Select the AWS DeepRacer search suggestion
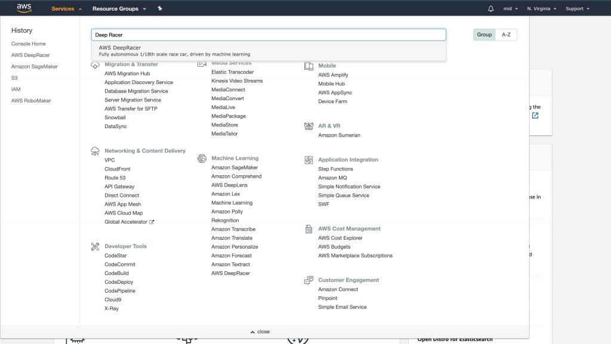 269,51
